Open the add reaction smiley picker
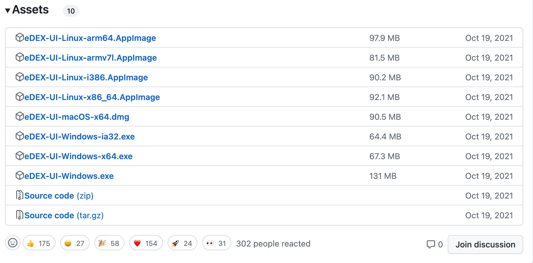The width and height of the screenshot is (533, 263). (x=13, y=243)
